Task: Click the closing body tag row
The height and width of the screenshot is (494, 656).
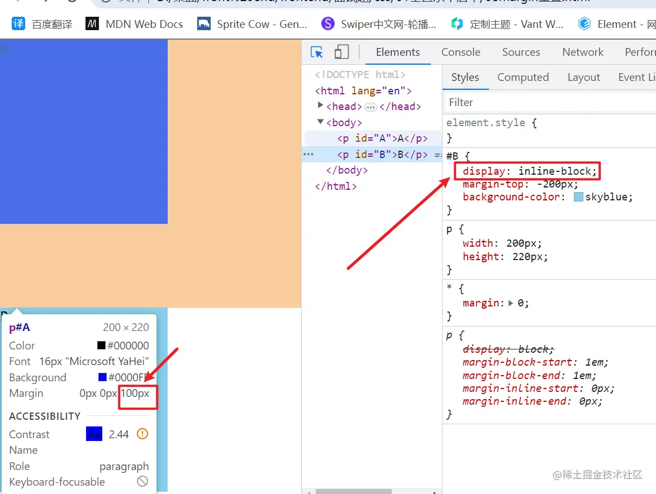Action: pos(347,170)
